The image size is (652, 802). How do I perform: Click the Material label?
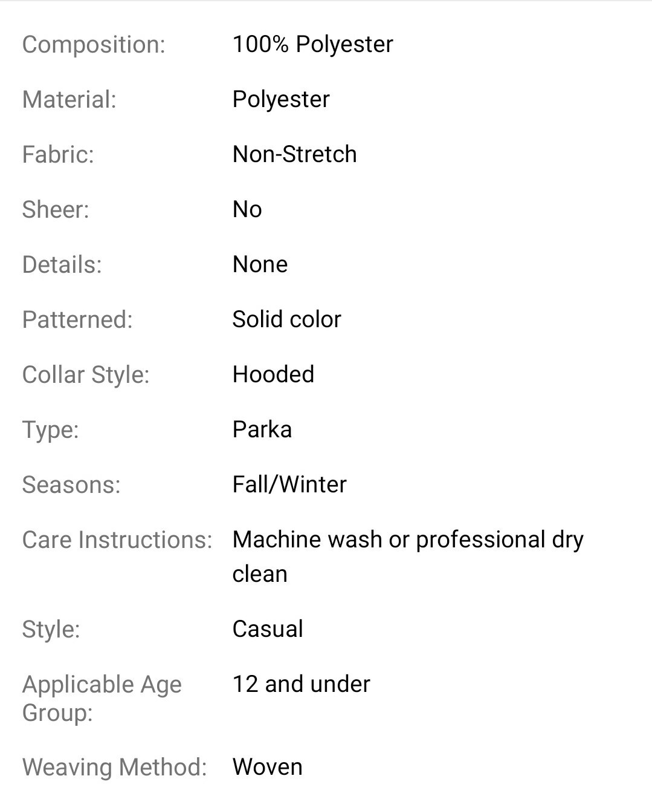[x=69, y=100]
